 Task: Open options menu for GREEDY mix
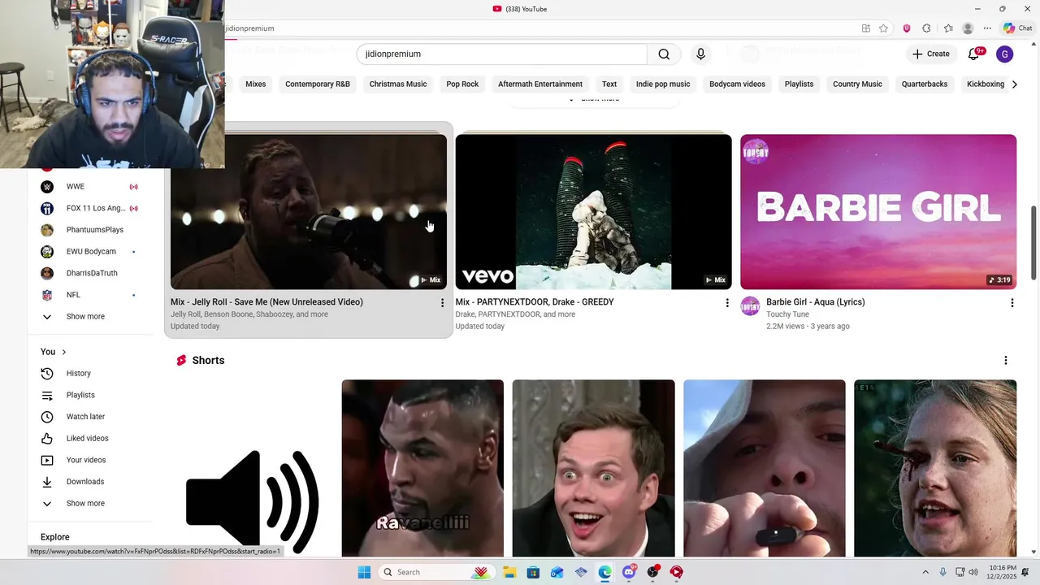click(x=727, y=303)
